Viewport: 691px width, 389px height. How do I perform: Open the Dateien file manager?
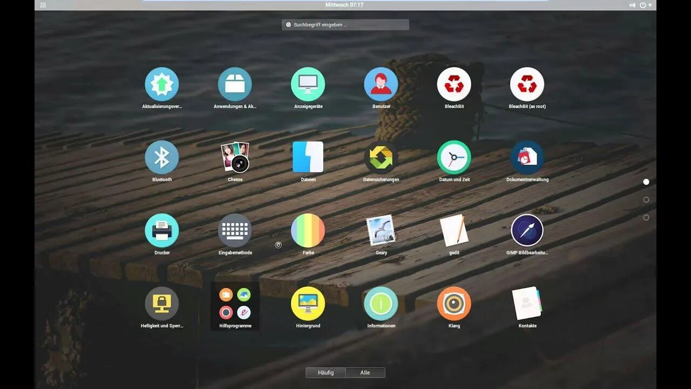point(308,157)
